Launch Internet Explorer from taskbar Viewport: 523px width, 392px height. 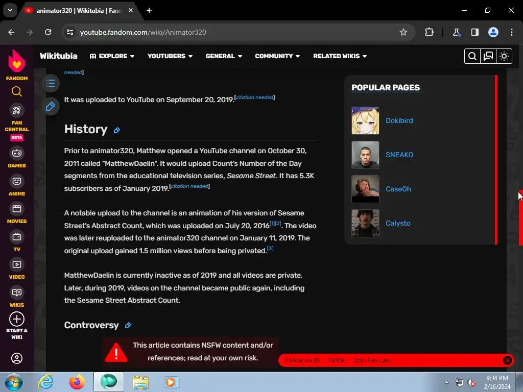click(45, 382)
